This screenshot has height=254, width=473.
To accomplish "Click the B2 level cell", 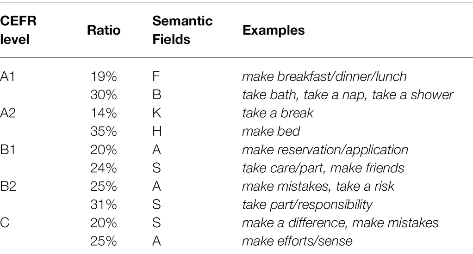I will pyautogui.click(x=8, y=186).
